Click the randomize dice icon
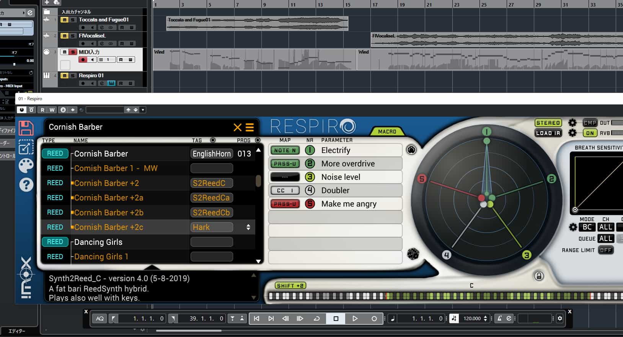 click(413, 253)
